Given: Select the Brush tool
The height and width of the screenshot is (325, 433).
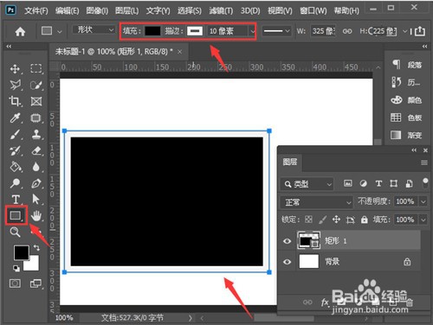Looking at the screenshot, I should (15, 134).
